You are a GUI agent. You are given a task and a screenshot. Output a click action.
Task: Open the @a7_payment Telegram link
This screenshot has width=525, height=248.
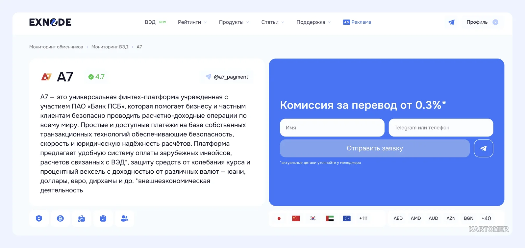click(x=227, y=77)
